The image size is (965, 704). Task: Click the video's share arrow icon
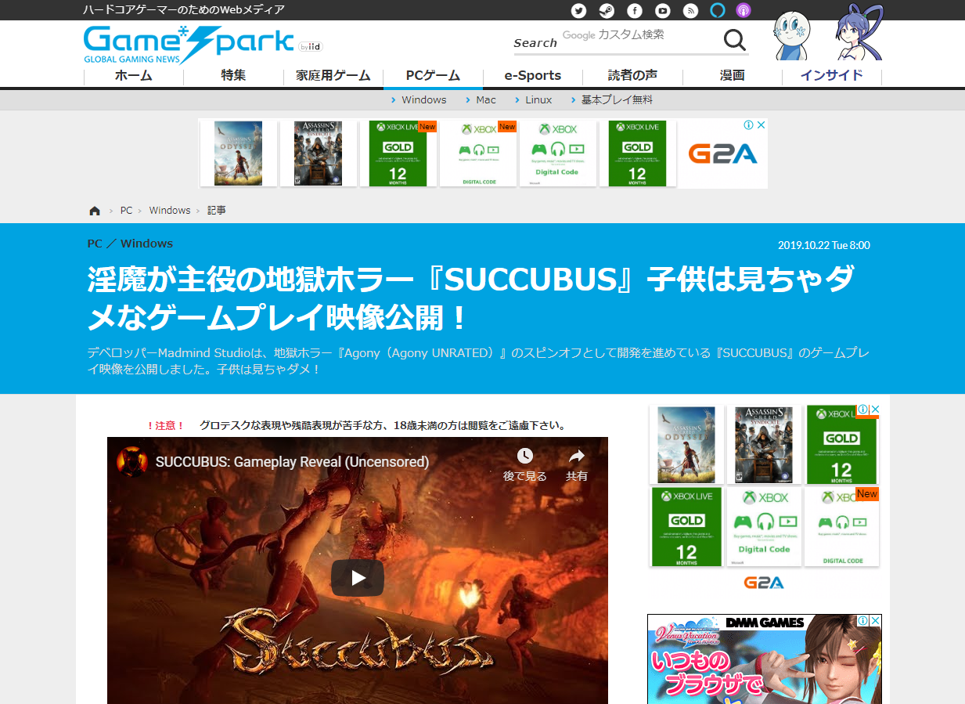tap(577, 456)
